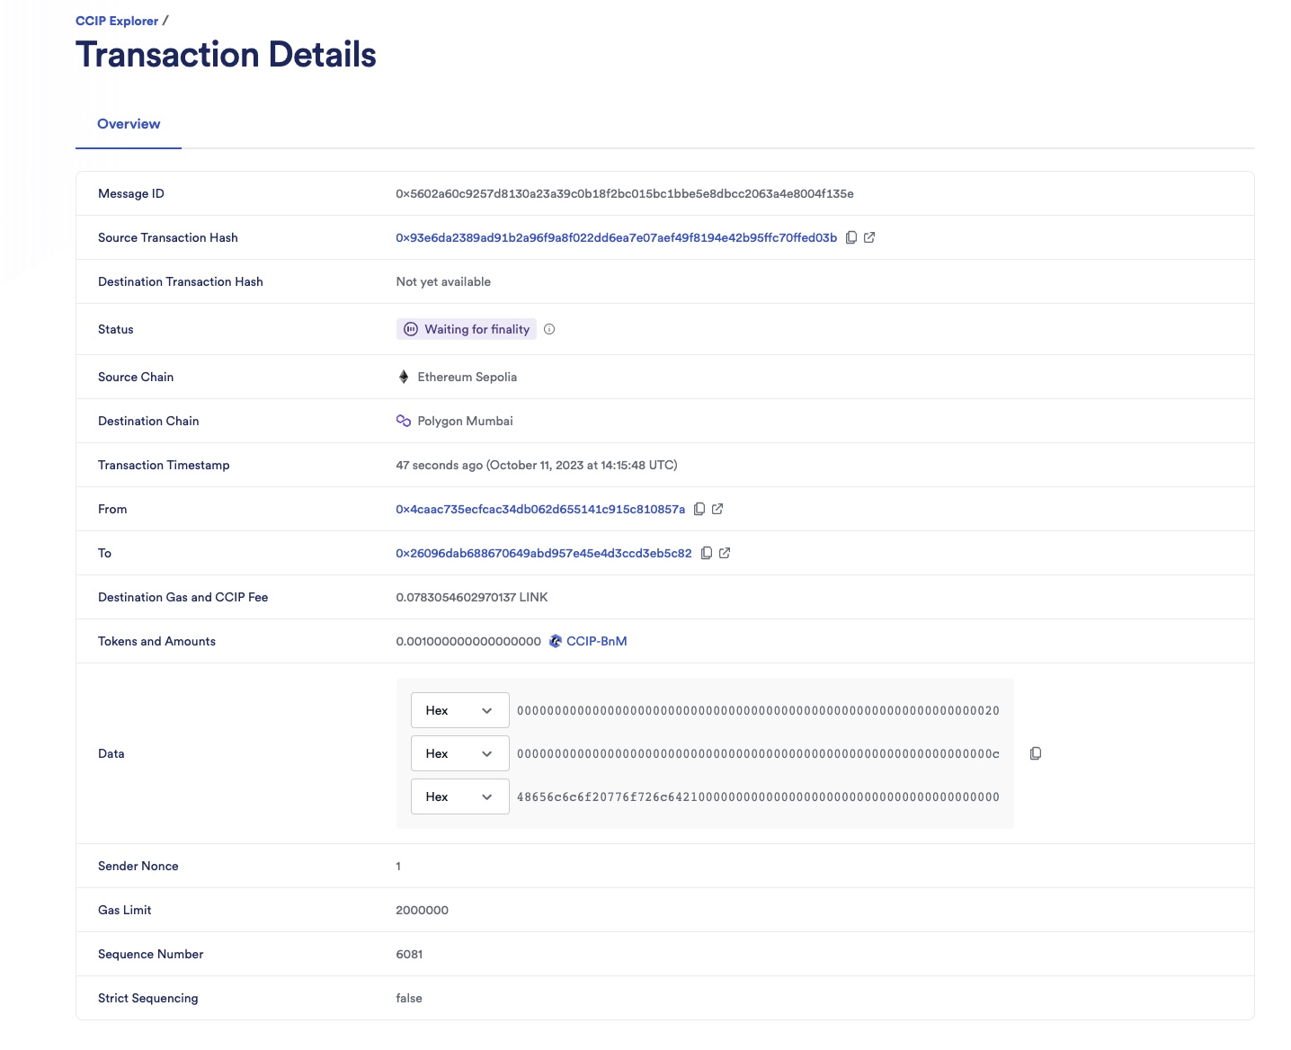Image resolution: width=1291 pixels, height=1050 pixels.
Task: Click the 'Gas Limit' label
Action: click(125, 911)
